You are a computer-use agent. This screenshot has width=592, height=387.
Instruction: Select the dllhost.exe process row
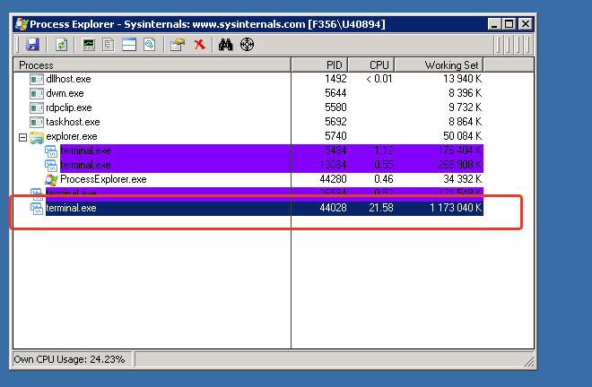click(x=248, y=79)
